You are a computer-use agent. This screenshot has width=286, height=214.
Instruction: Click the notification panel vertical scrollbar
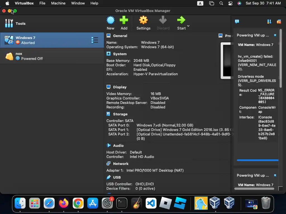[280, 58]
